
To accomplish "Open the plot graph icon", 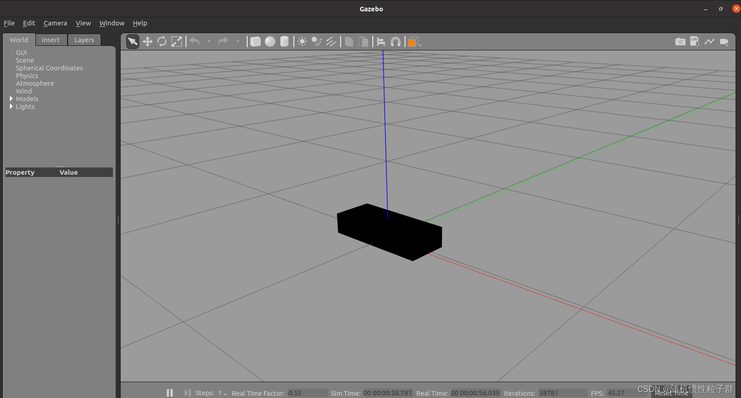I will [x=710, y=42].
